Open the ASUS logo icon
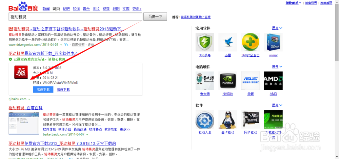 coord(251,81)
